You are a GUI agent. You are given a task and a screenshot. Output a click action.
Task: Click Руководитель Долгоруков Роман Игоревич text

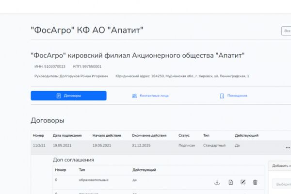click(x=71, y=76)
